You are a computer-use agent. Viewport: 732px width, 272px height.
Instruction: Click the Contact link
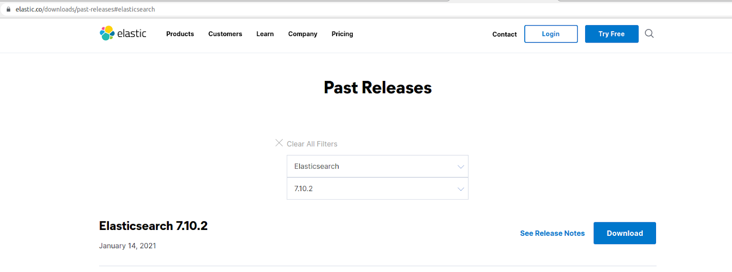[x=504, y=34]
